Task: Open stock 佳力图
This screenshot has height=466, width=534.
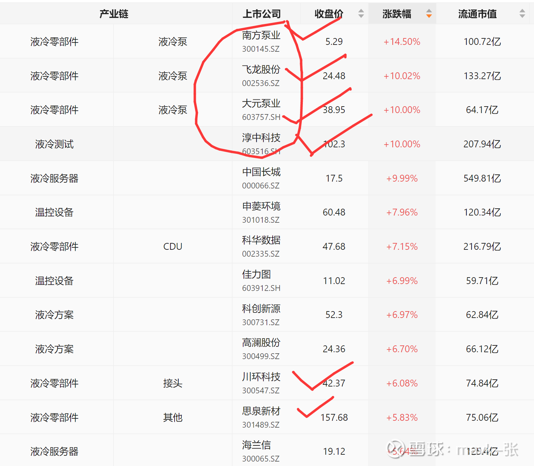Action: (x=257, y=274)
